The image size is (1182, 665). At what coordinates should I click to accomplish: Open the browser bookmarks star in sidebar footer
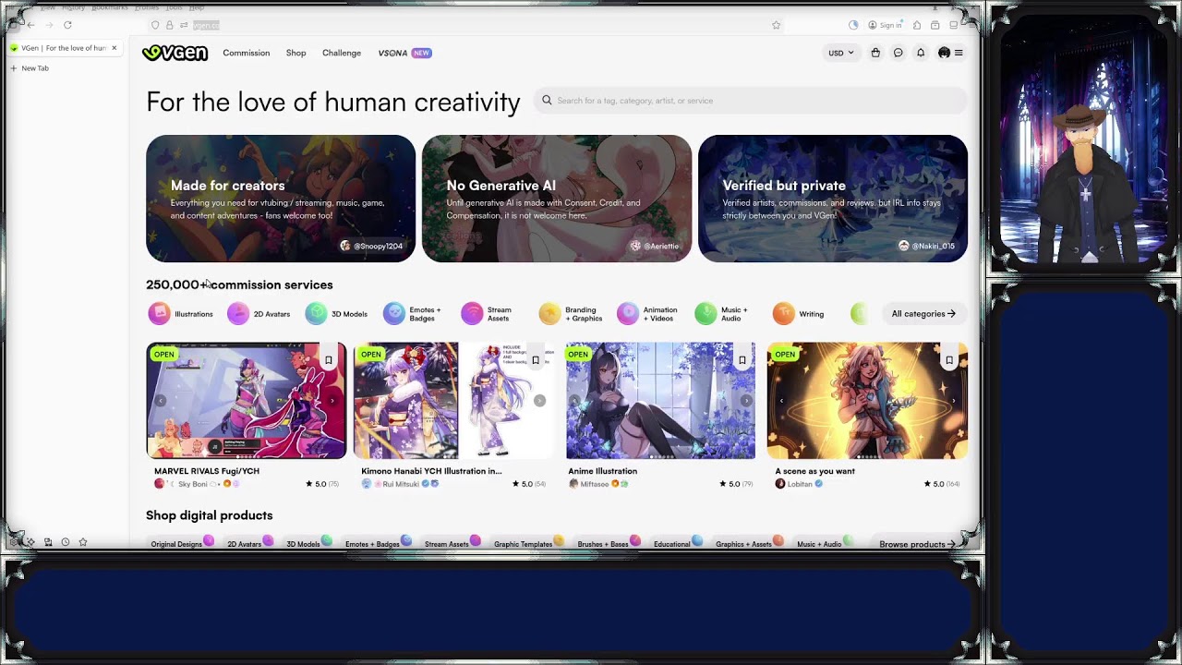(x=83, y=542)
